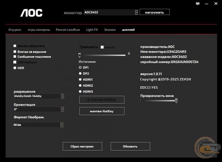
Task: Check the USB зарядка checkbox
Action: (15, 62)
